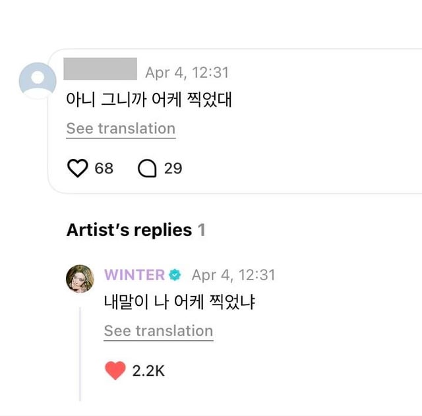
Task: Click the grayed-out commenter username
Action: (x=100, y=69)
